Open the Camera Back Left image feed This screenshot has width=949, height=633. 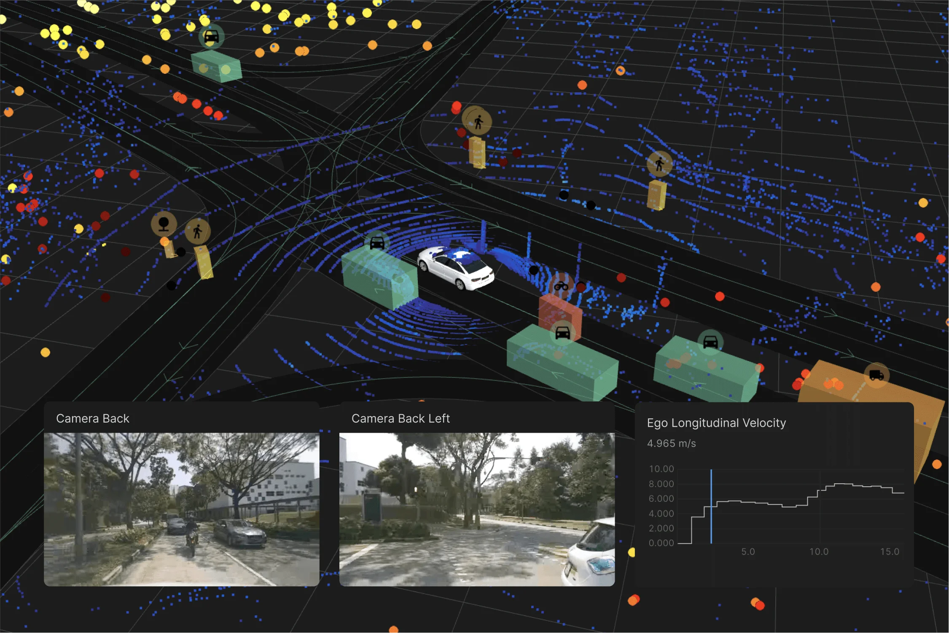pyautogui.click(x=477, y=509)
